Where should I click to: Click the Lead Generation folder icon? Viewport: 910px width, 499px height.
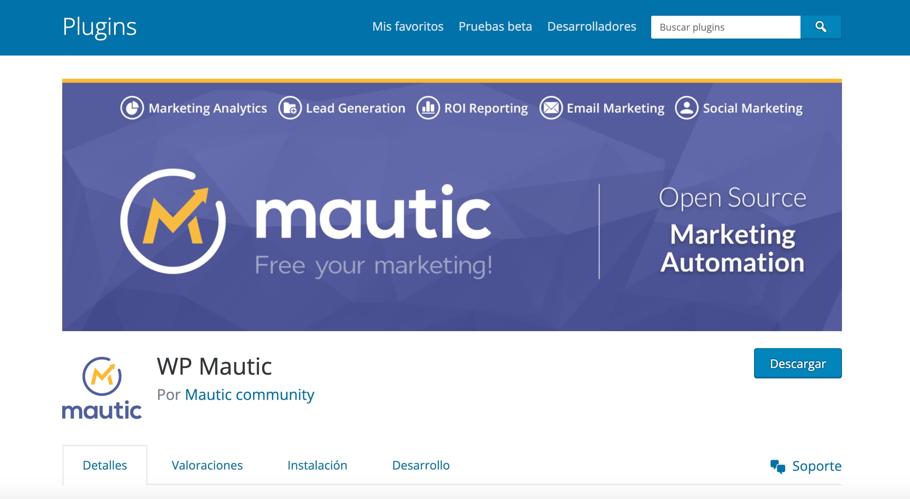[x=290, y=108]
